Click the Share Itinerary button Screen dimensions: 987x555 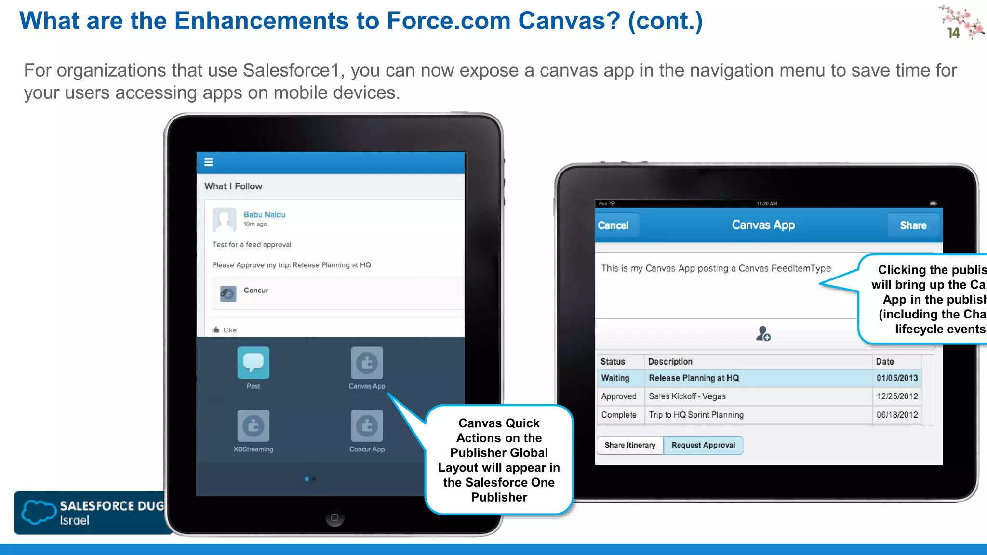(x=630, y=445)
